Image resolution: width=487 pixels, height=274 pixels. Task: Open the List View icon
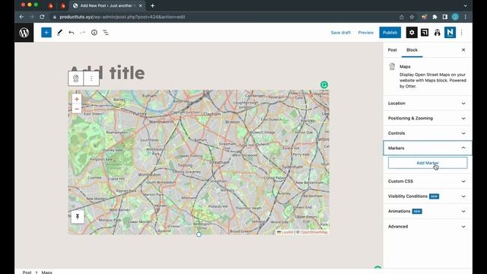tap(106, 32)
